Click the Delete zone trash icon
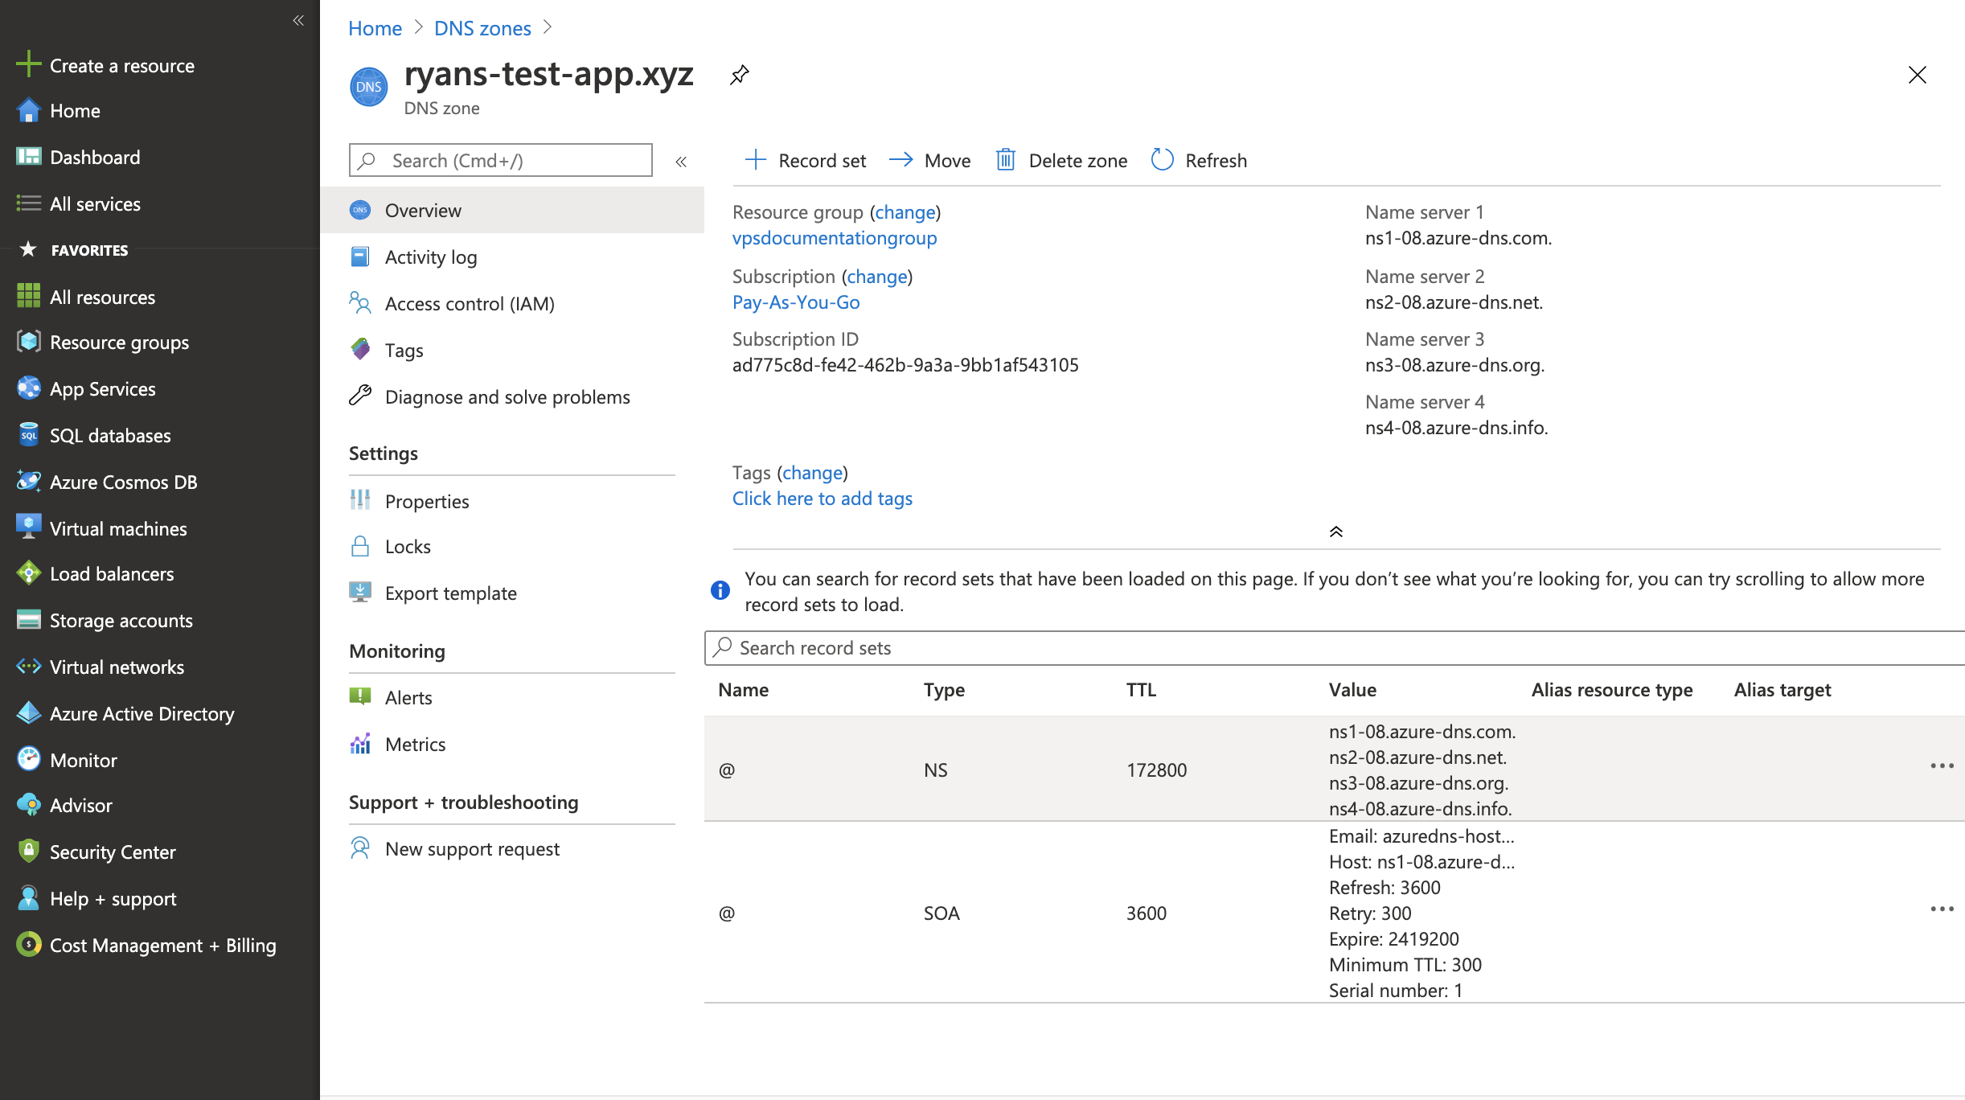Image resolution: width=1965 pixels, height=1100 pixels. pos(1006,160)
